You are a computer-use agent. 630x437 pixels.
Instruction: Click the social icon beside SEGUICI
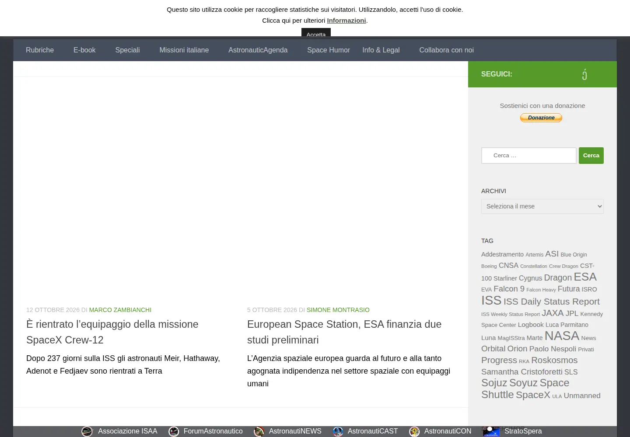tap(584, 74)
